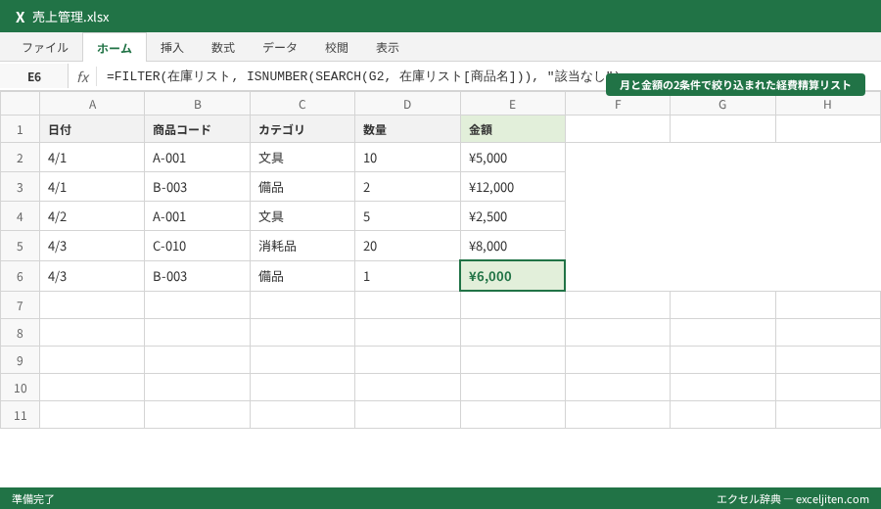Select cell with ¥2,500
The image size is (881, 509).
(512, 216)
